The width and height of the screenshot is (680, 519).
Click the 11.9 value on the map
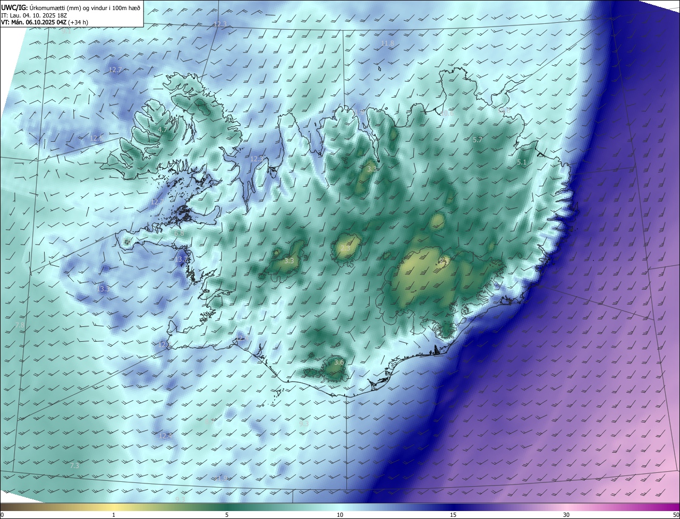click(x=220, y=478)
